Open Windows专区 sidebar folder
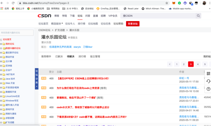The width and height of the screenshot is (211, 126). (x=12, y=101)
